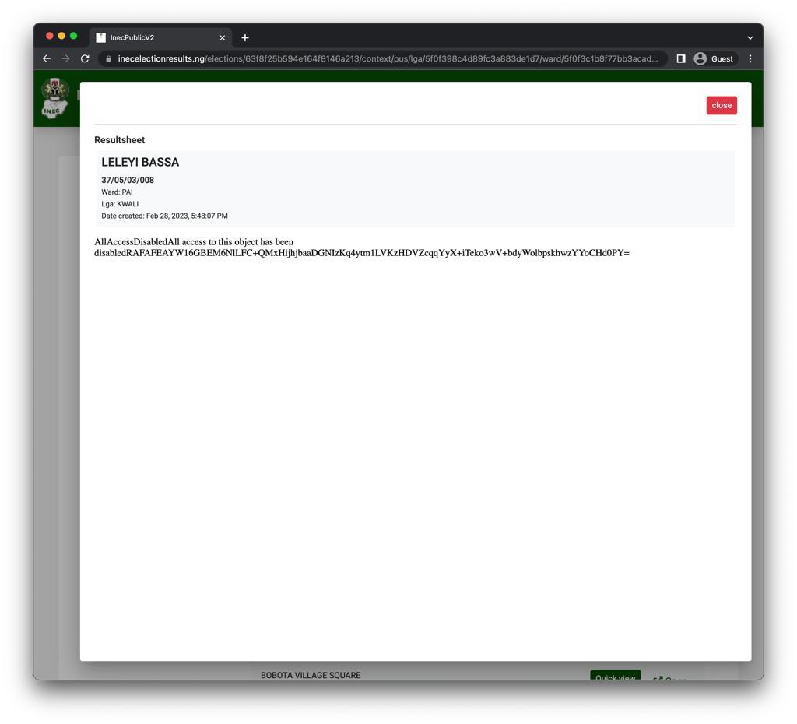Image resolution: width=797 pixels, height=724 pixels.
Task: Click the red close button in the Resultsheet modal
Action: [722, 105]
